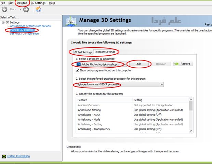Image resolution: width=212 pixels, height=164 pixels.
Task: Click the Forward arrow navigation icon
Action: (26, 9)
